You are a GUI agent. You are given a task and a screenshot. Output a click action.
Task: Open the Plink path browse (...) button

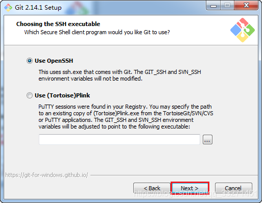point(207,140)
